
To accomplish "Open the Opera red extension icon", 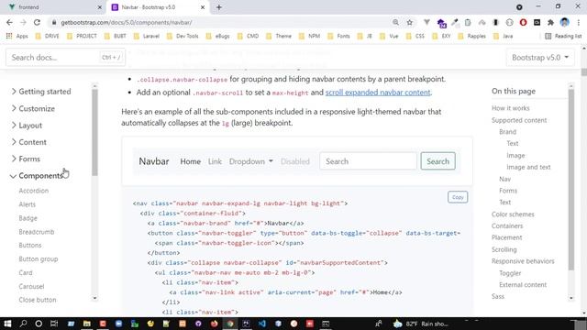I will point(523,22).
